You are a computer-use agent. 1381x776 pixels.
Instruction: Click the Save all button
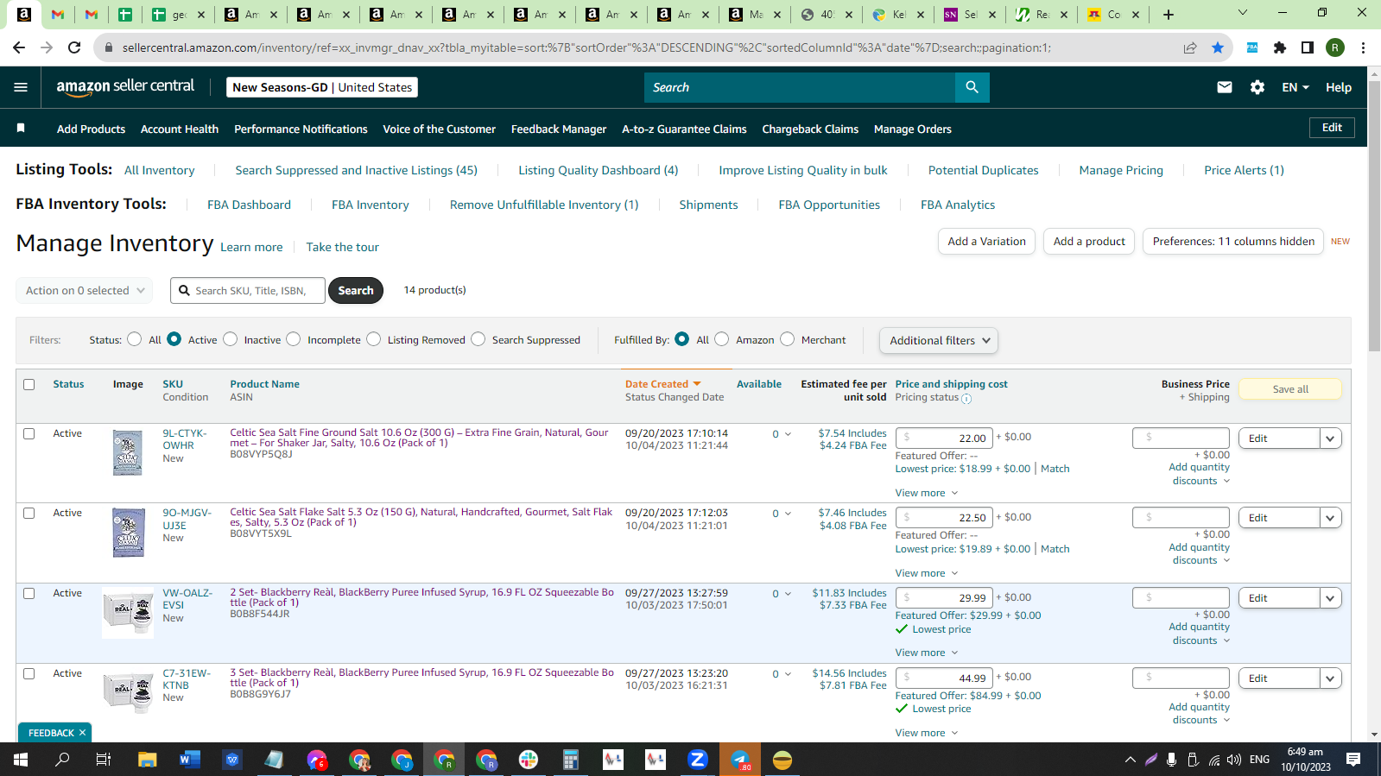pos(1290,389)
